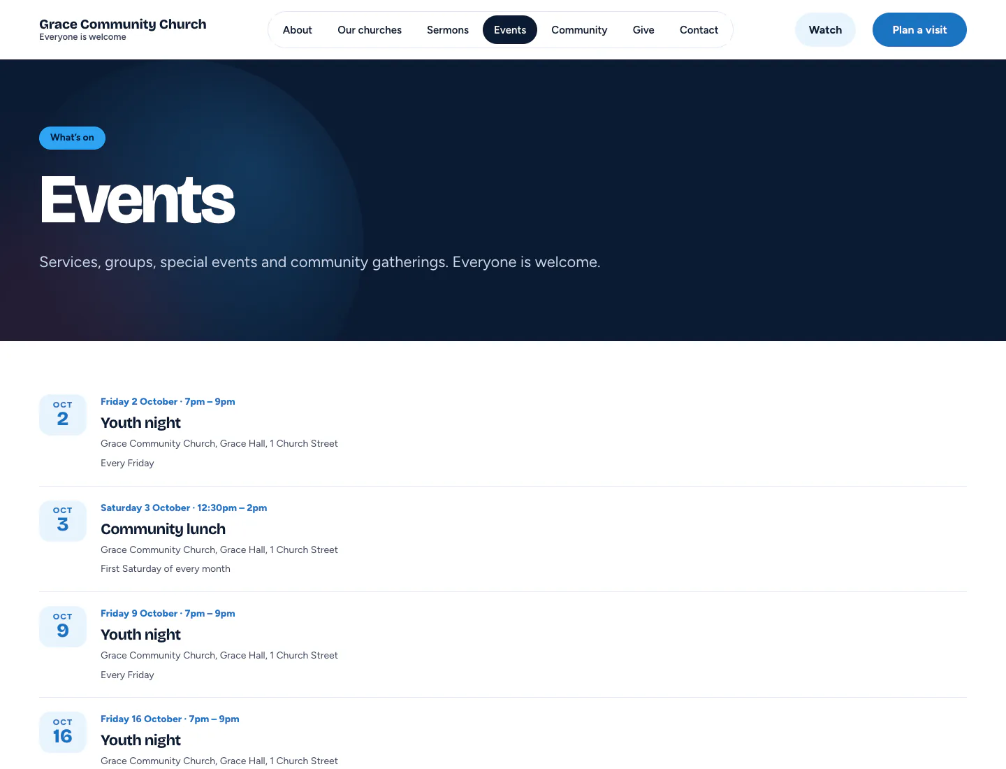
Task: Click the address under Community lunch
Action: 219,550
